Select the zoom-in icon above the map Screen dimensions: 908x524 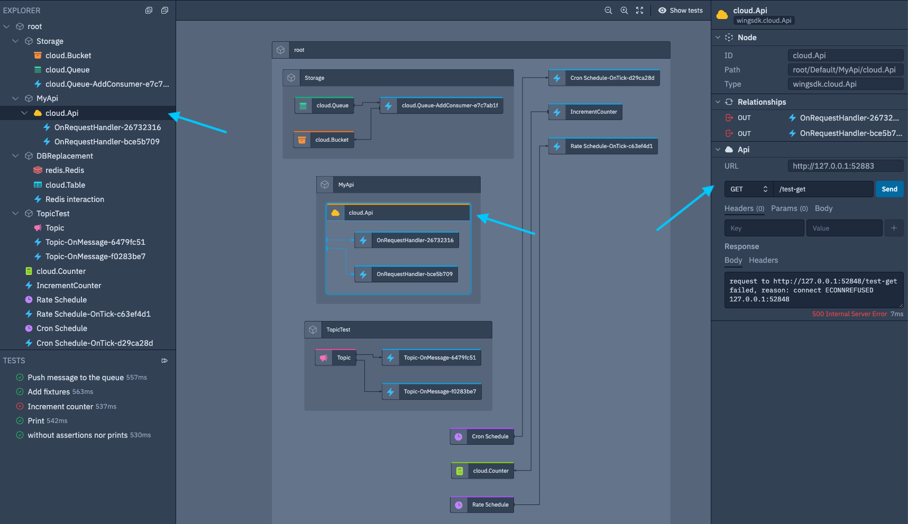624,10
